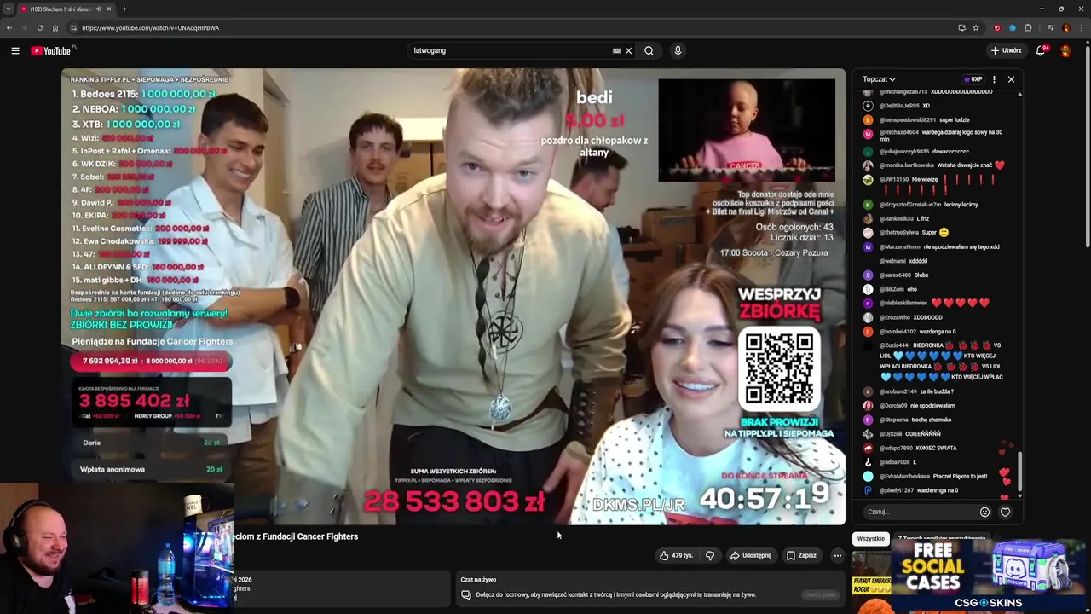Close the YouTube browser tab

pos(109,9)
